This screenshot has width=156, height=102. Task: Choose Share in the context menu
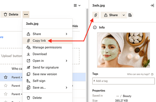click(48, 34)
